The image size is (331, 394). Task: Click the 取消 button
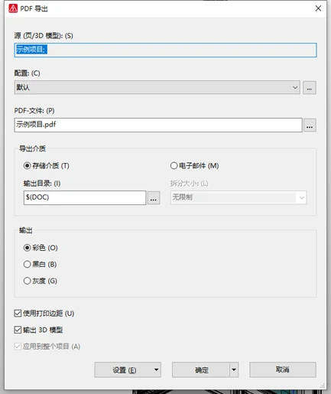pos(283,370)
